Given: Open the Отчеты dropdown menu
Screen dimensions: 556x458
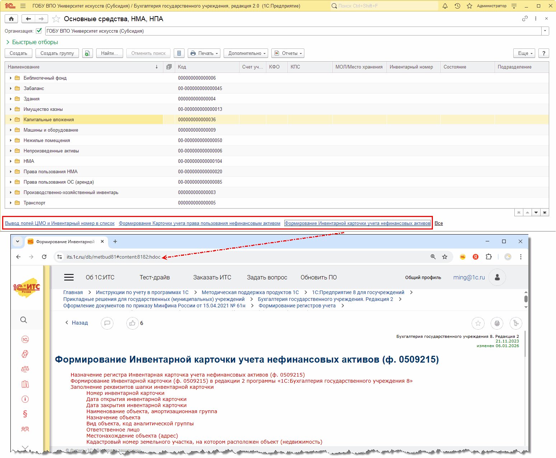Looking at the screenshot, I should tap(288, 53).
